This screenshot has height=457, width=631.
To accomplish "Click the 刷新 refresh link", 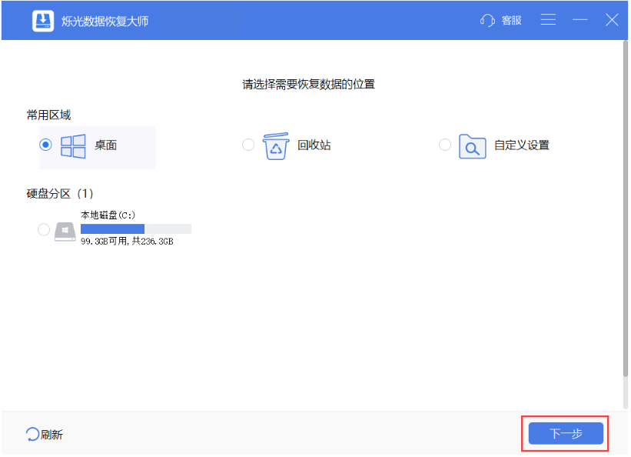I will click(46, 434).
